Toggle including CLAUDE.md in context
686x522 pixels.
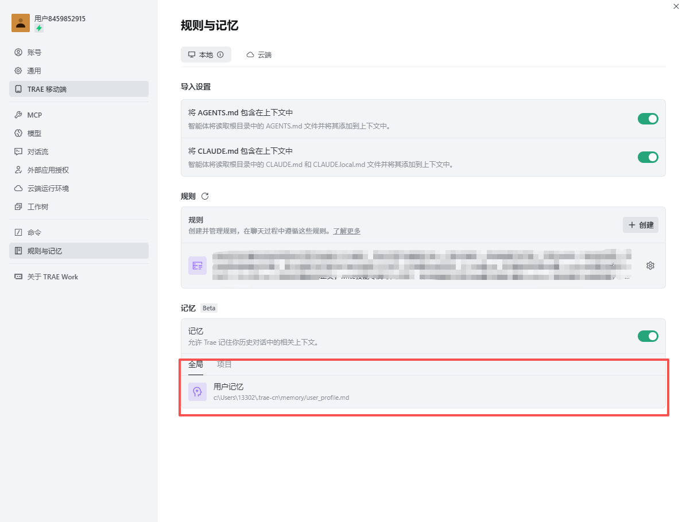(x=648, y=157)
